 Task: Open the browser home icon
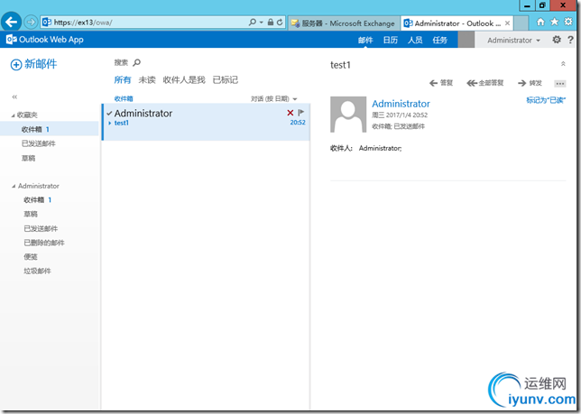[x=540, y=22]
